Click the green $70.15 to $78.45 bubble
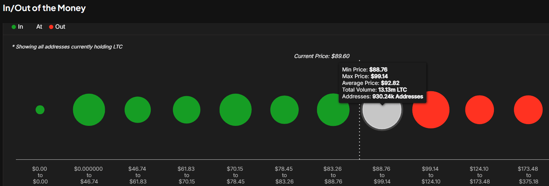Screen dimensions: 549x186 point(236,110)
